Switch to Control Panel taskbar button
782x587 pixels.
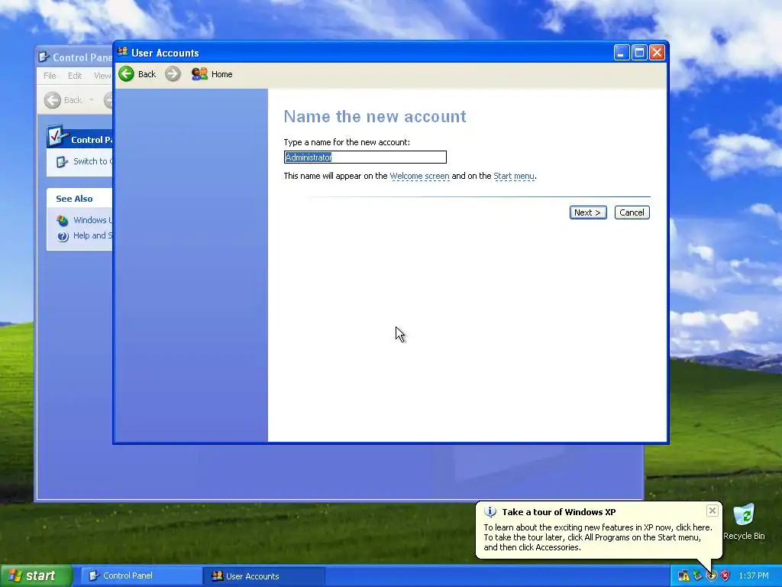tap(141, 576)
